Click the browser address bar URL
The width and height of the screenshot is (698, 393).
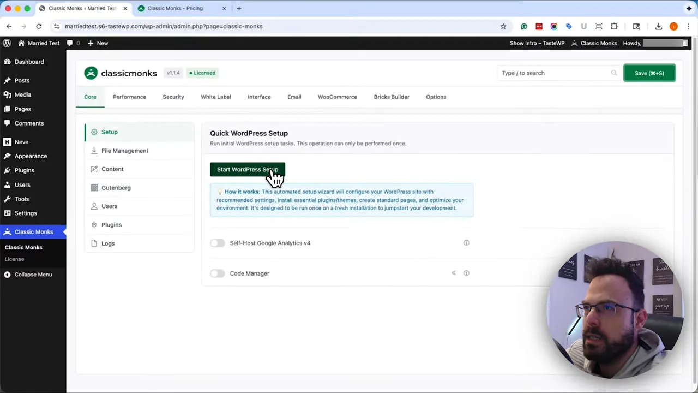[164, 26]
